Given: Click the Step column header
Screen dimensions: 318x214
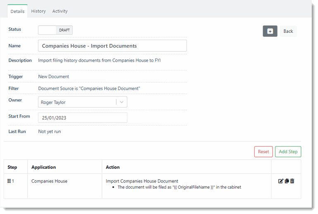Looking at the screenshot, I should [12, 167].
